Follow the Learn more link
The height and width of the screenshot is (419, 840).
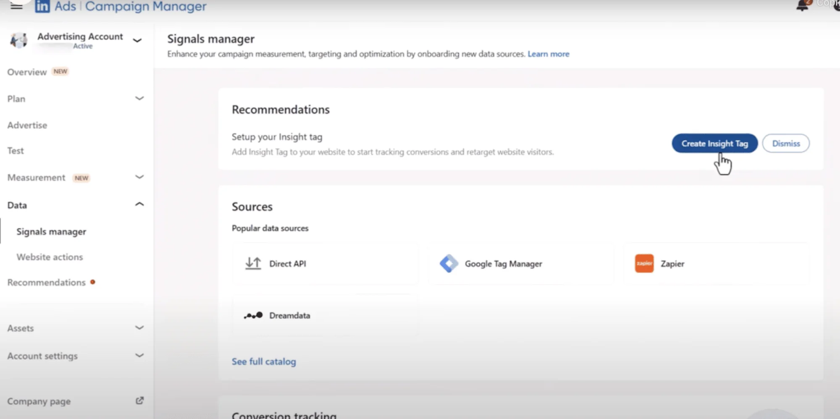(549, 54)
